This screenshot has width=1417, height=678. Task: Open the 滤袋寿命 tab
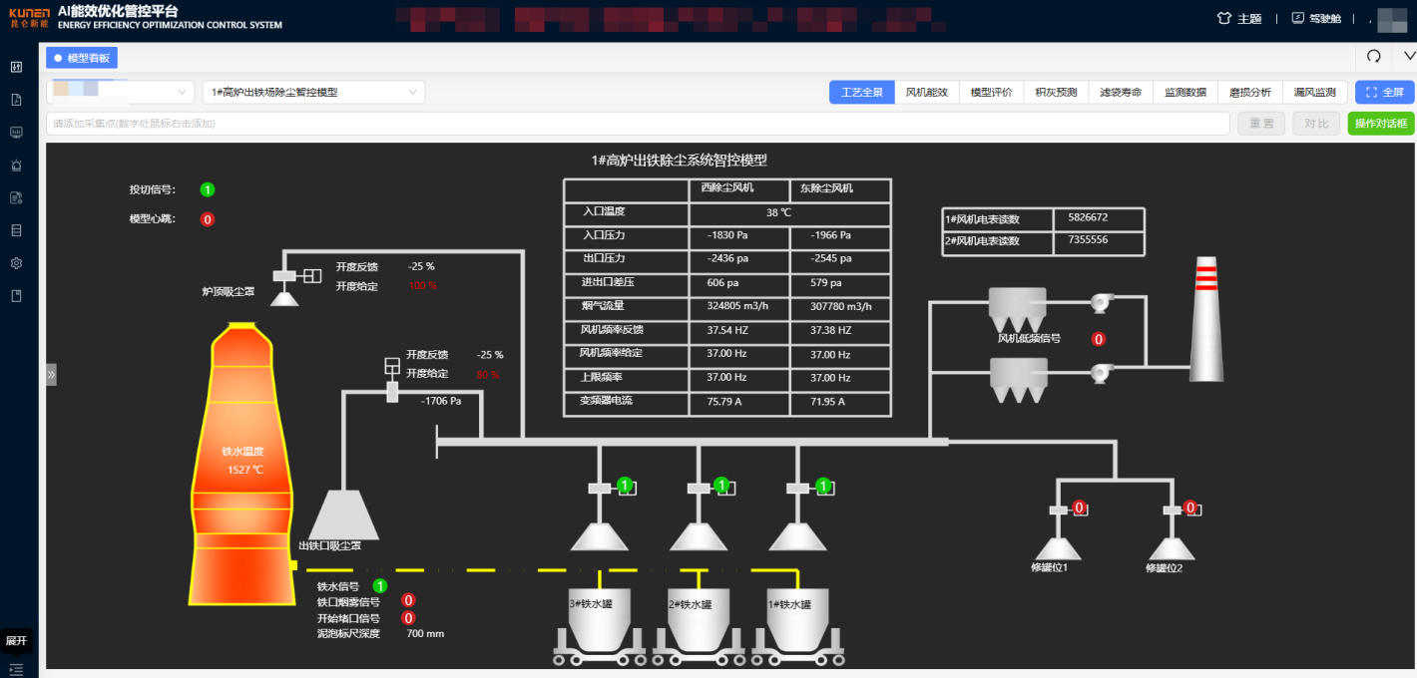point(1120,93)
